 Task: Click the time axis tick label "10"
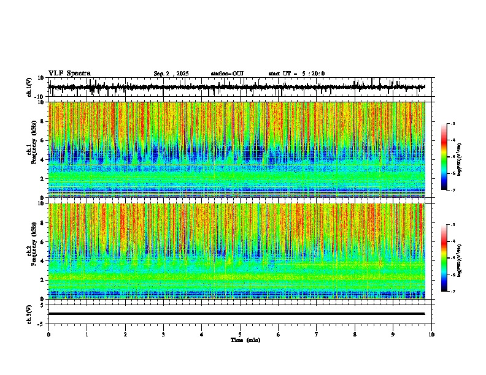click(431, 335)
